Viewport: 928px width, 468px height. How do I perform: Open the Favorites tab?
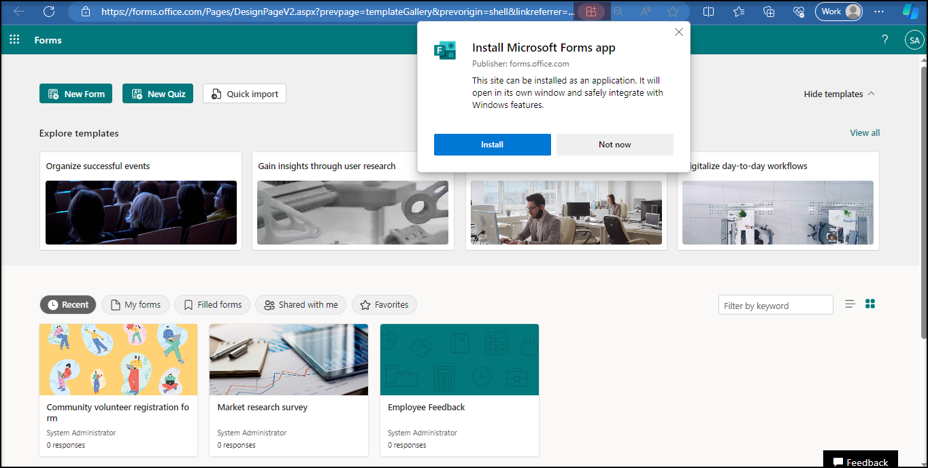click(x=384, y=305)
